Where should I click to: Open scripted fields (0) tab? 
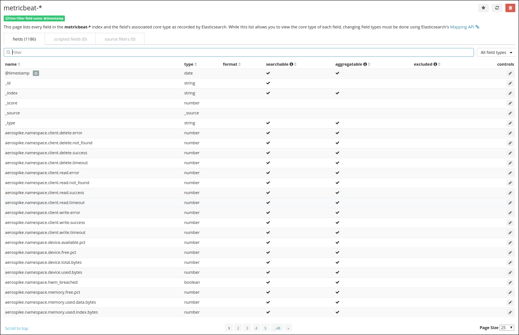pos(70,39)
